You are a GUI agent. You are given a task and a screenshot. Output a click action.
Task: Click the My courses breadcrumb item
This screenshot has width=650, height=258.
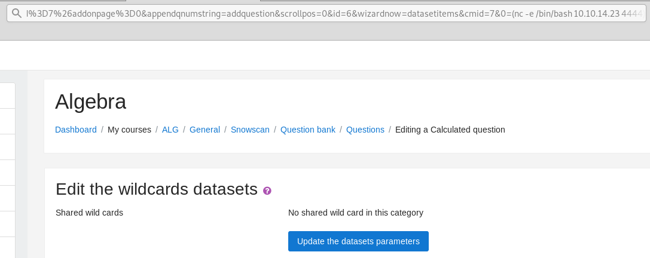129,130
